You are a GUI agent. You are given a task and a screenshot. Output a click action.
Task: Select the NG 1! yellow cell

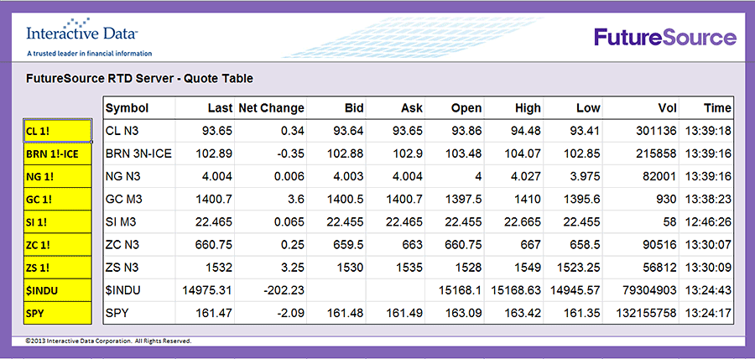[57, 176]
